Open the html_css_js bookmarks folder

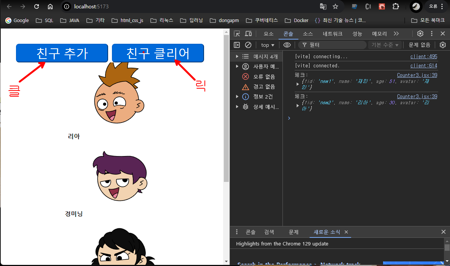(128, 21)
